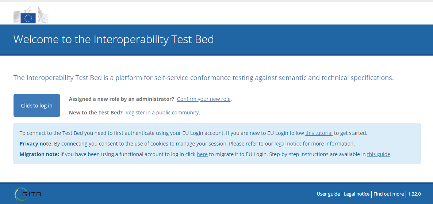
Task: Click the 'Migration note:' bold label
Action: coord(39,154)
